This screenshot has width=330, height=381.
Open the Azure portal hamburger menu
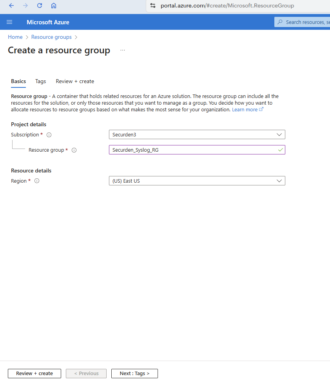[9, 22]
